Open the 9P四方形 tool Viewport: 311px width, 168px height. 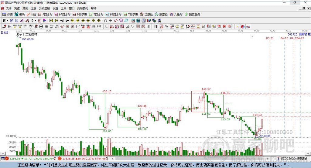pos(63,15)
